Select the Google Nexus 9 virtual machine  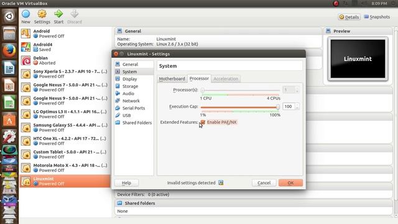click(x=65, y=101)
